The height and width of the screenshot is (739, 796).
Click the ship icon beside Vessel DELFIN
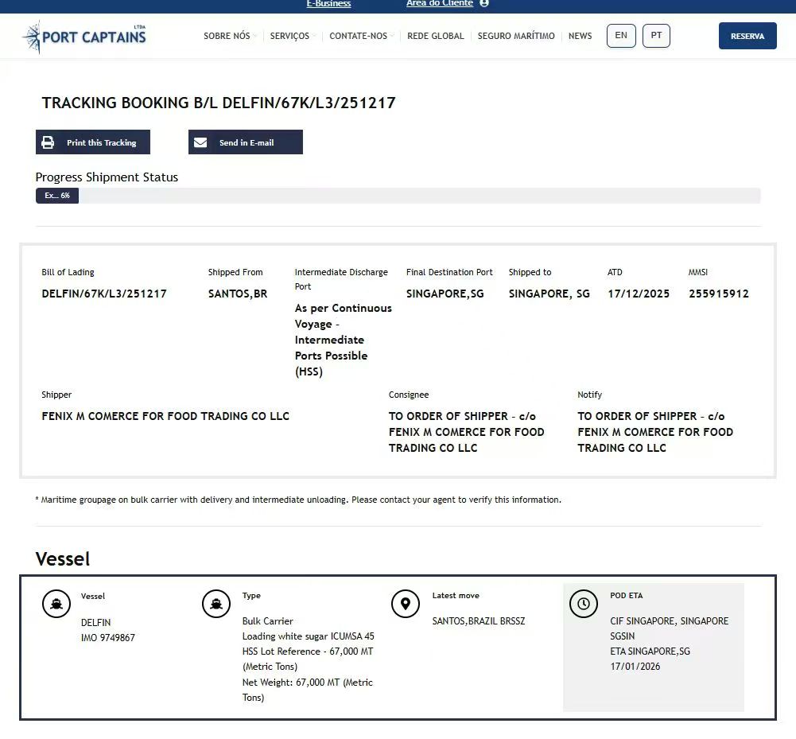click(x=56, y=605)
